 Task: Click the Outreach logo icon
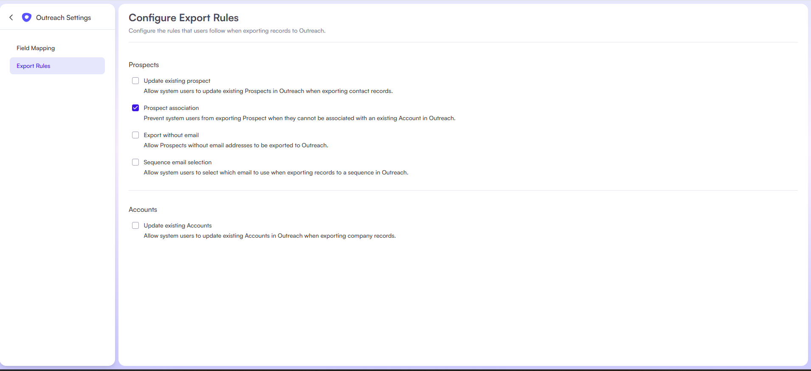pyautogui.click(x=26, y=17)
